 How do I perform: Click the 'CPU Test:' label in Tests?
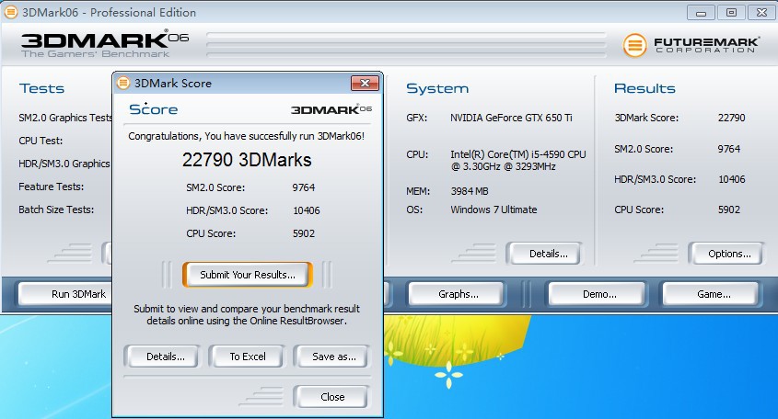point(41,141)
